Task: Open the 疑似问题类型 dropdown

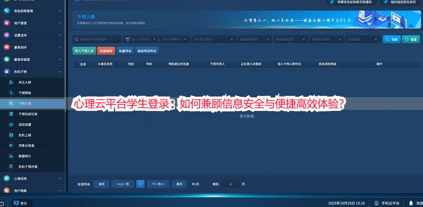Action: tap(291, 39)
